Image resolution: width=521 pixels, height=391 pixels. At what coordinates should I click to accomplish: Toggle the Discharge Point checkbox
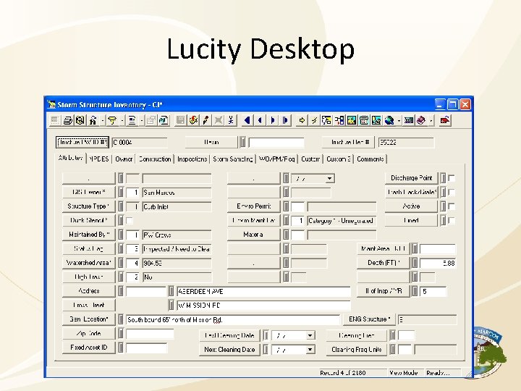(452, 178)
